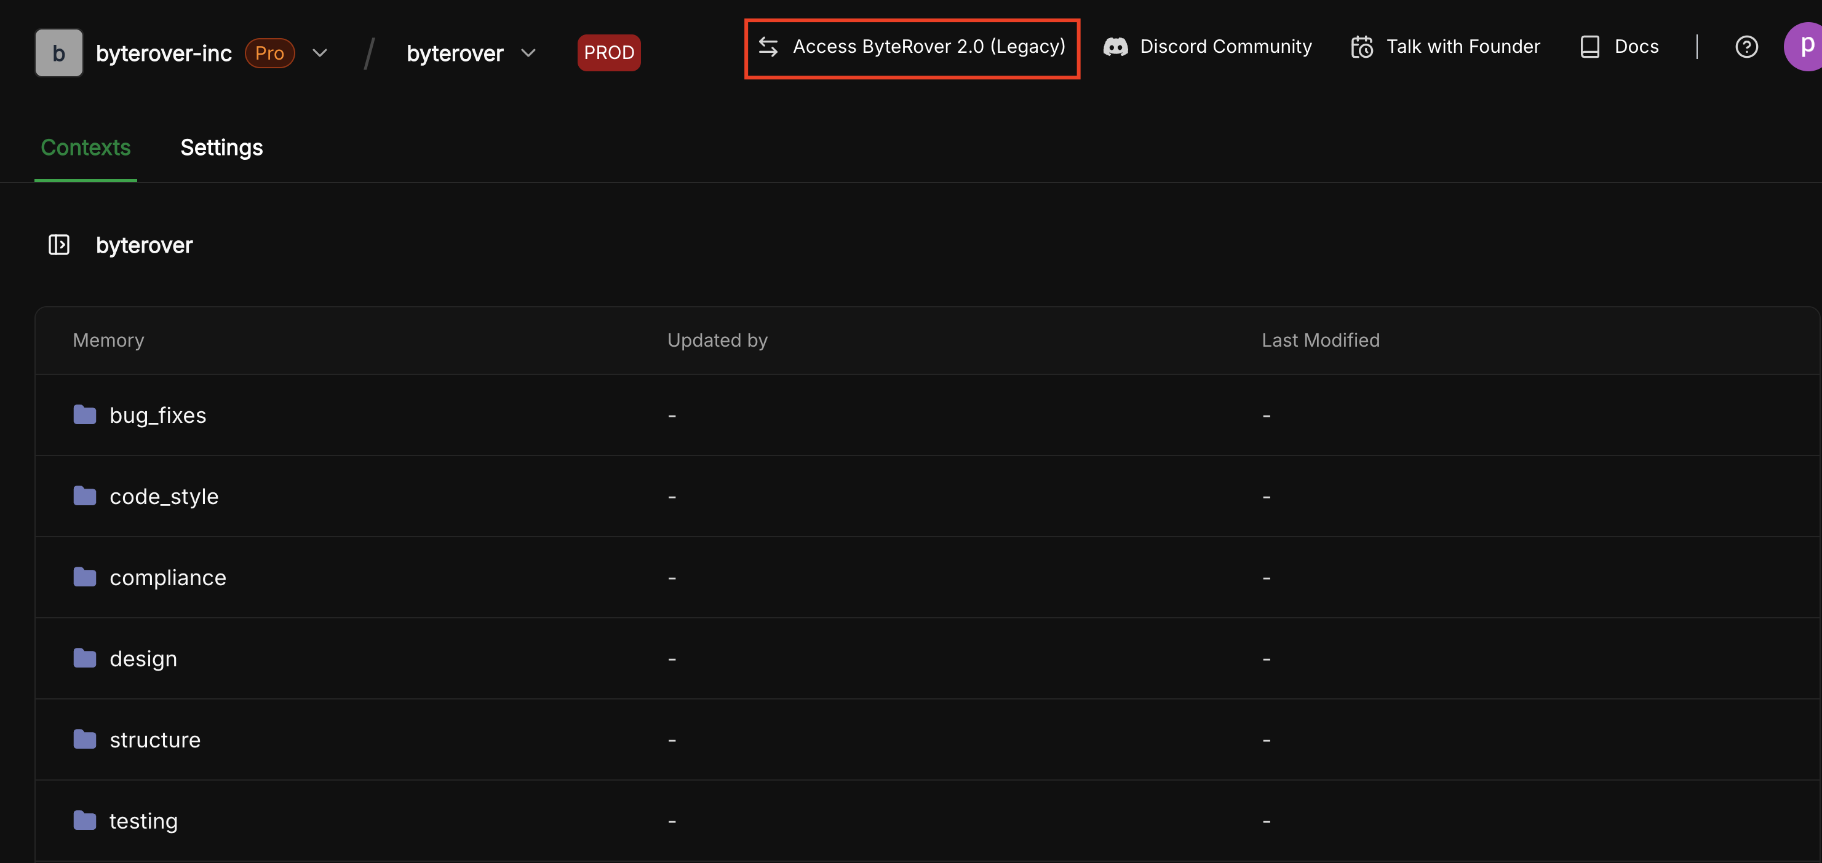Toggle the sidebar panel icon beside byterover

coord(58,245)
